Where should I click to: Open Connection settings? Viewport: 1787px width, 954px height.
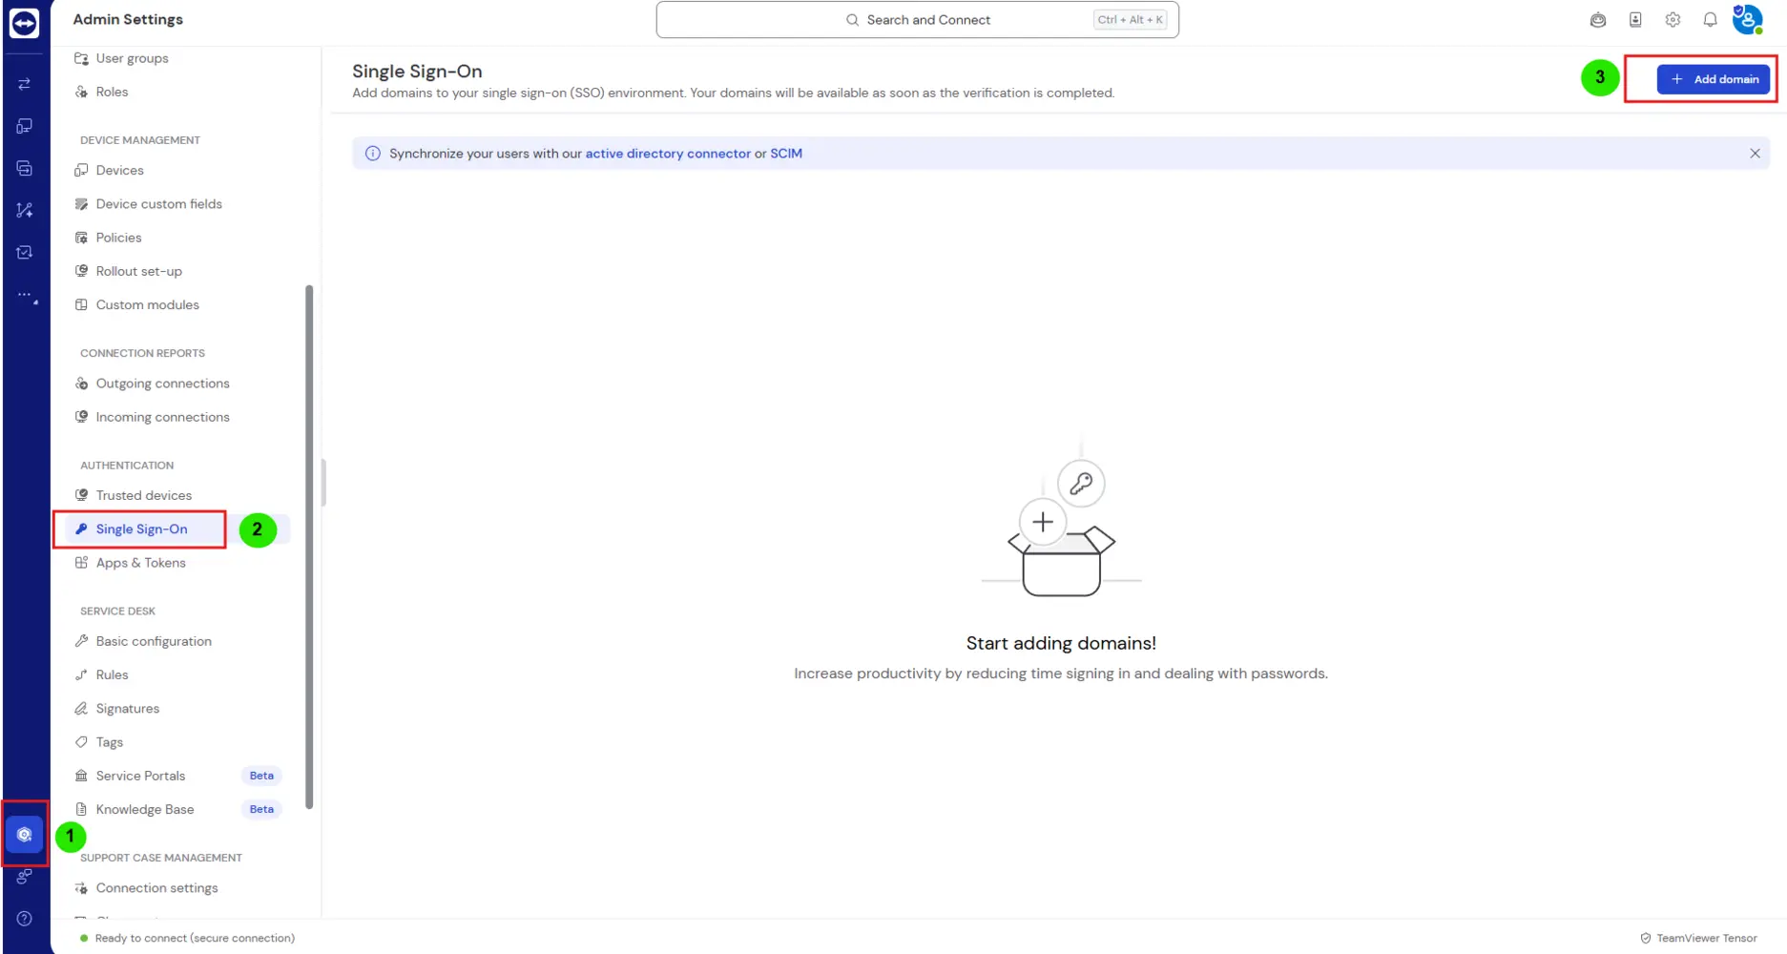pos(156,888)
